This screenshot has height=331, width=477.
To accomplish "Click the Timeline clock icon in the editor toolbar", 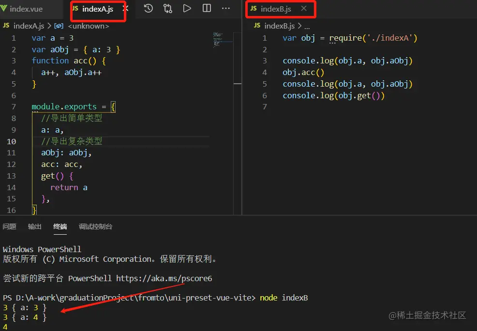I will coord(149,8).
